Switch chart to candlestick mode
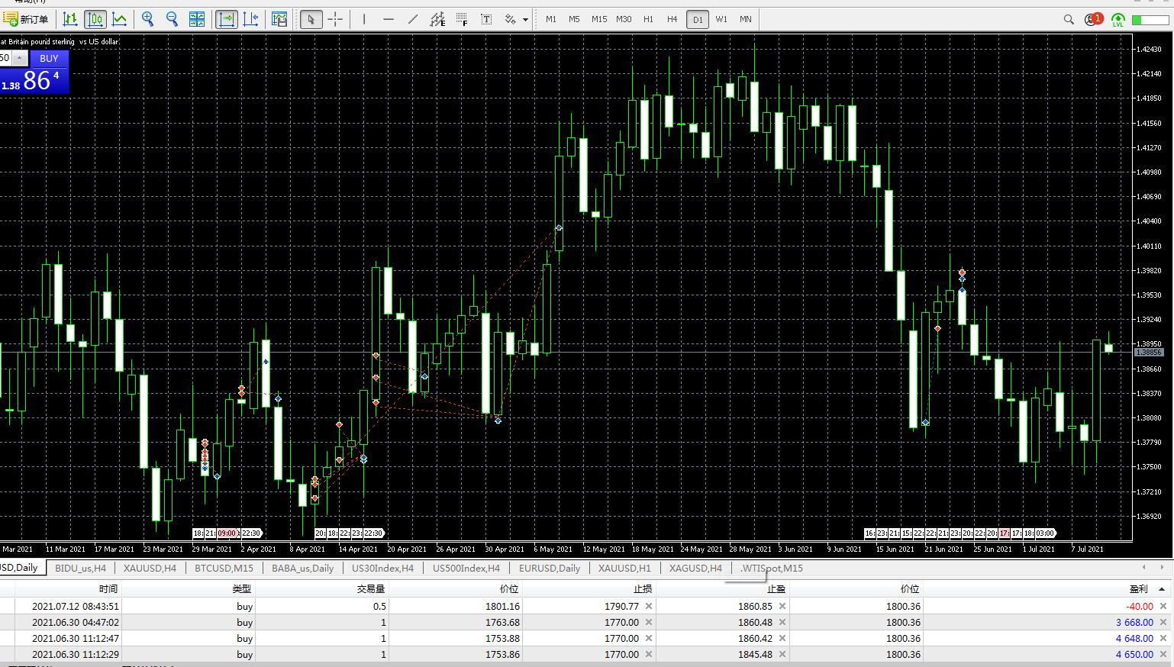This screenshot has height=667, width=1174. coord(95,19)
